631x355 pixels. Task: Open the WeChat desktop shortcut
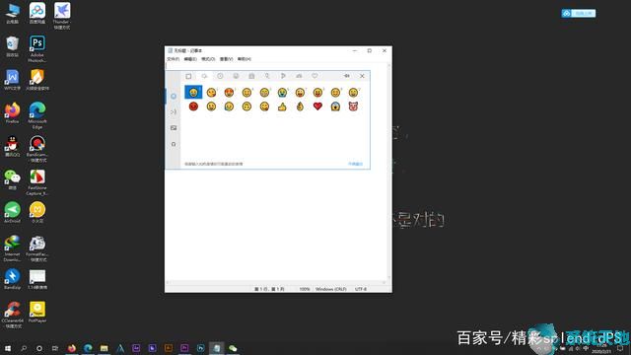12,179
